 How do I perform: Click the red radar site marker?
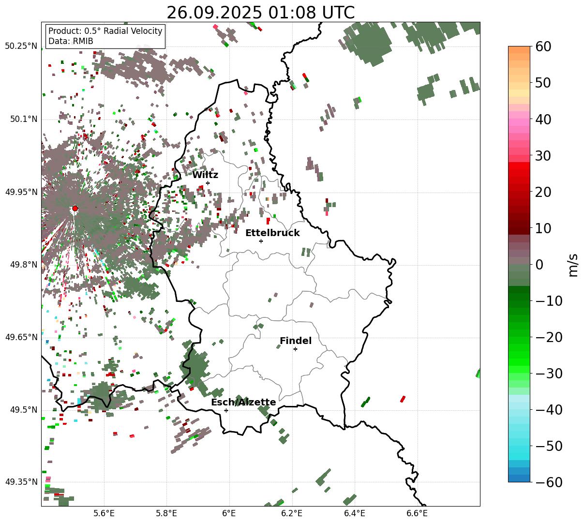(75, 209)
